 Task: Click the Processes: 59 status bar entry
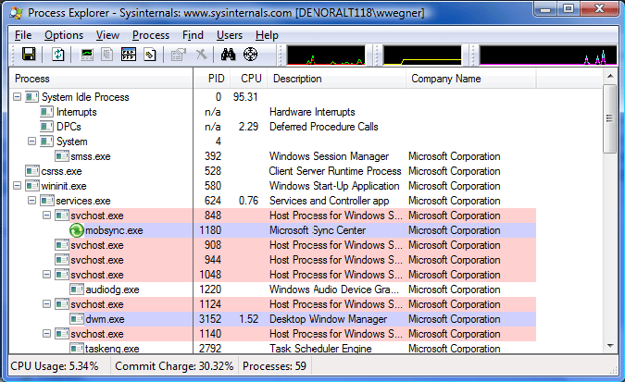(274, 366)
